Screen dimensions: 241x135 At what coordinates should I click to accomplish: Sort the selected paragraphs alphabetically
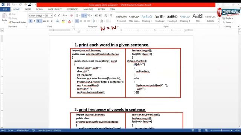click(106, 15)
